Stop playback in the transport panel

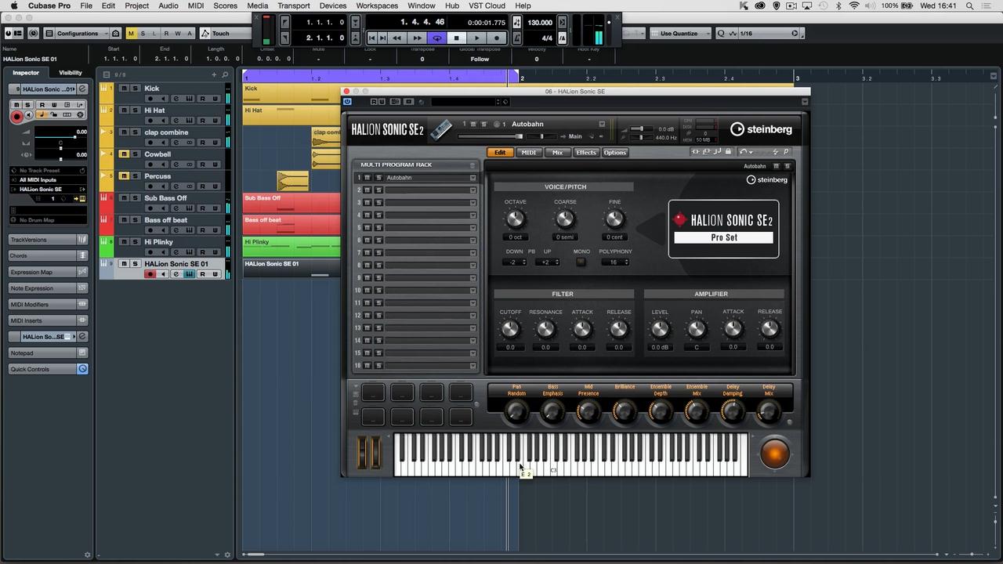pyautogui.click(x=457, y=38)
